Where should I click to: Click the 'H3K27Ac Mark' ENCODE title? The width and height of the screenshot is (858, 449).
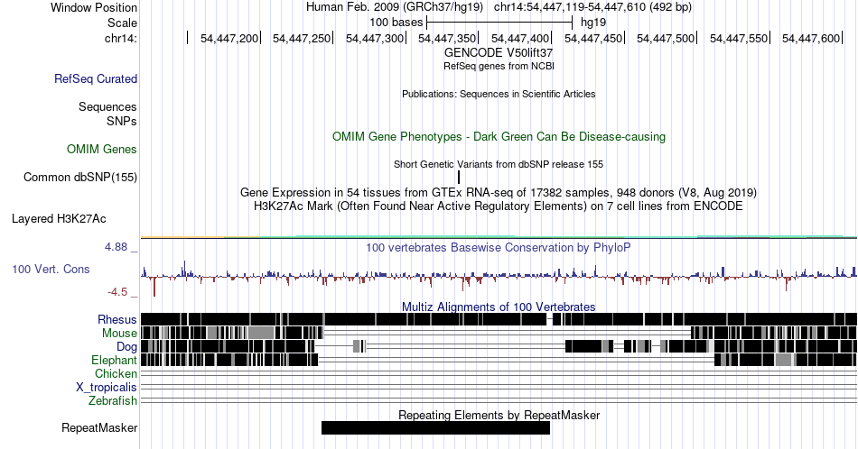[x=499, y=206]
